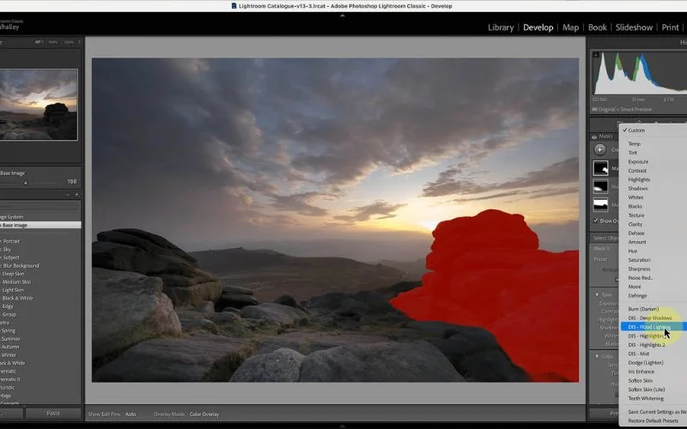Image resolution: width=687 pixels, height=429 pixels.
Task: Click the Navigator preview thumbnail
Action: 39,105
